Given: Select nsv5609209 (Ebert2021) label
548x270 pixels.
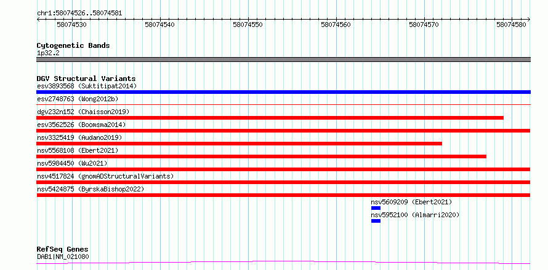Looking at the screenshot, I should (411, 202).
